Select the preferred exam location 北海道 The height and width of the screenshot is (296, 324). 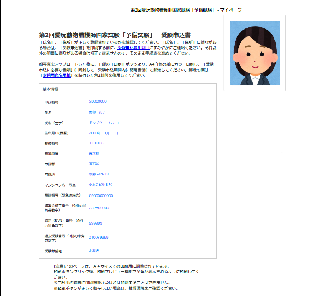coord(94,251)
